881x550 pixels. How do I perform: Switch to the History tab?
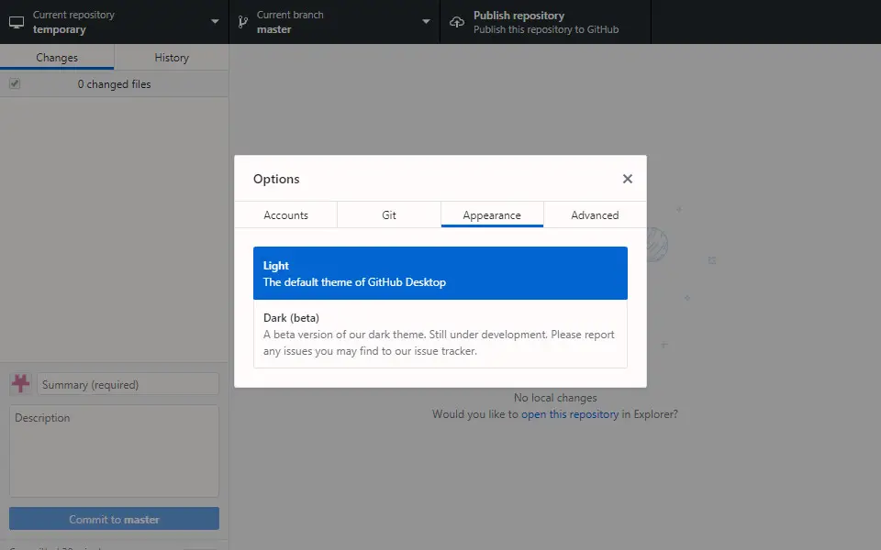pyautogui.click(x=172, y=57)
